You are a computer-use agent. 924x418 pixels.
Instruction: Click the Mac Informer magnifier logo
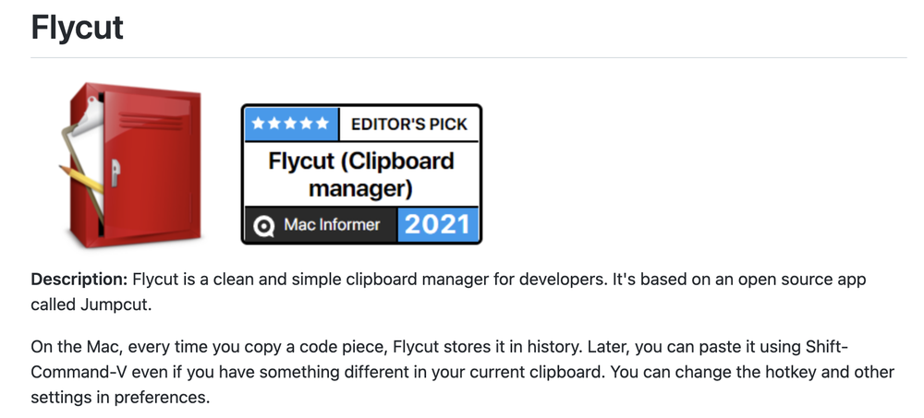[264, 226]
